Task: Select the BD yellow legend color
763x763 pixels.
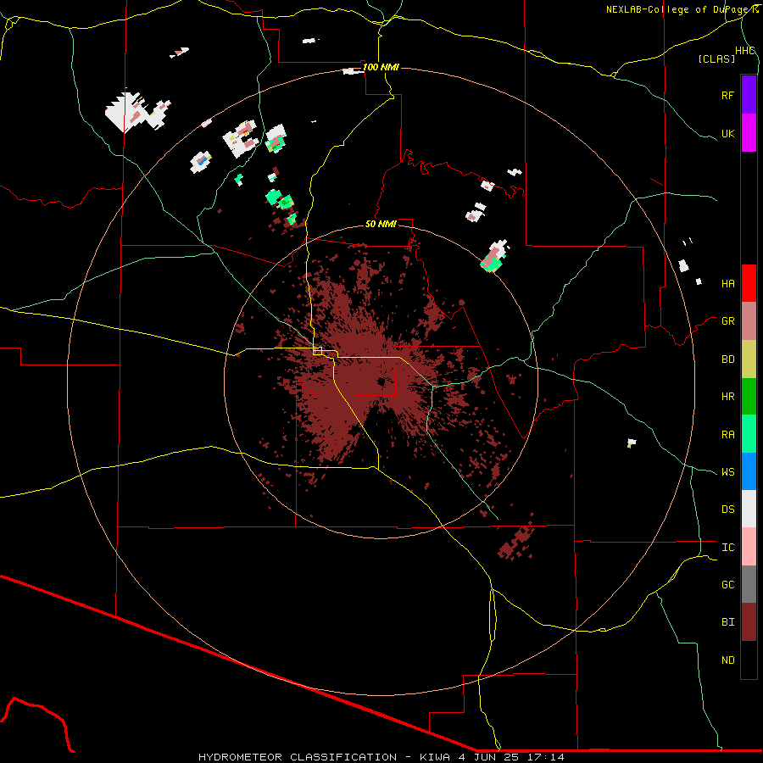Action: pyautogui.click(x=749, y=359)
